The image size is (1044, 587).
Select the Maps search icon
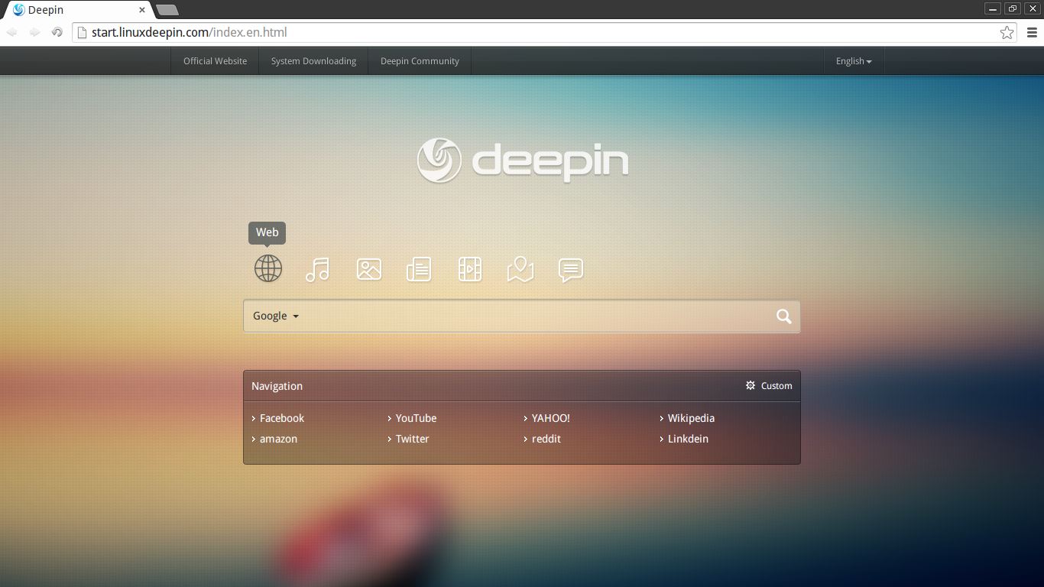(x=520, y=269)
